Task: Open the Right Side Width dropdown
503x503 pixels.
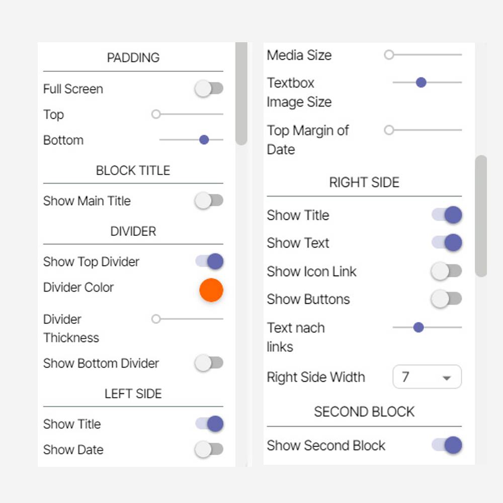Action: [427, 377]
